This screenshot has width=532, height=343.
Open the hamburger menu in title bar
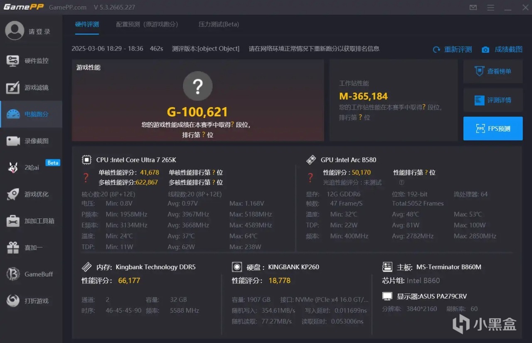[x=490, y=7]
